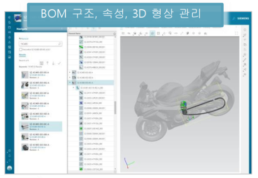Select the highlighted BC-A row in tree
258x178 pixels.
91,83
